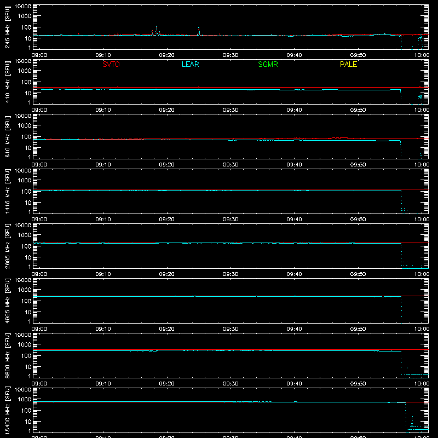Select the '610 MHz [SFU]' axis title

(7, 136)
